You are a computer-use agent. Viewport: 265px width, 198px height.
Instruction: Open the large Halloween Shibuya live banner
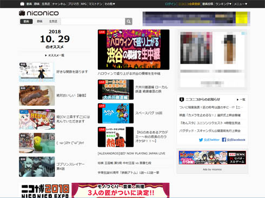[134, 50]
